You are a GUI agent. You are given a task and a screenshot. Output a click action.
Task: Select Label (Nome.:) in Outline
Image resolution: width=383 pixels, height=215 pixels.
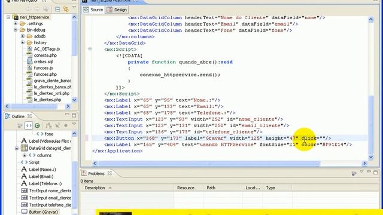tap(42, 170)
